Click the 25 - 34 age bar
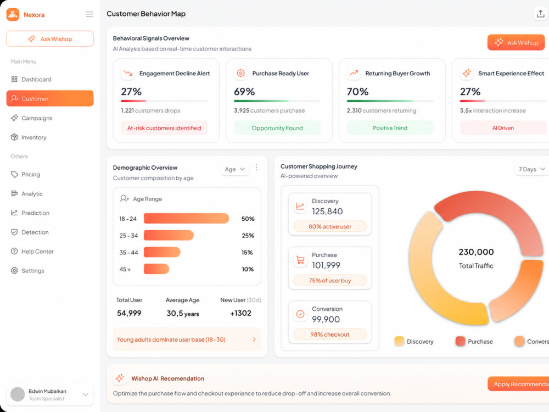This screenshot has width=549, height=412. (169, 236)
